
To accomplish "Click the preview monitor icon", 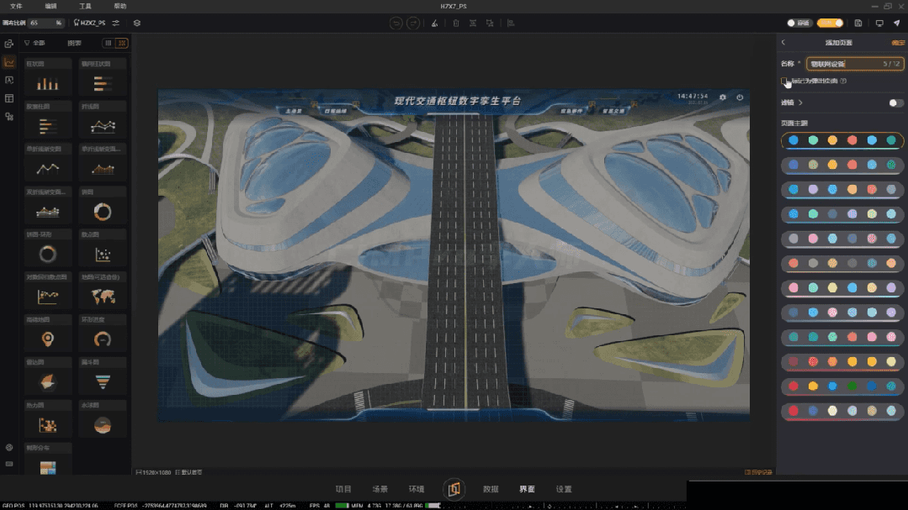I will 879,24.
